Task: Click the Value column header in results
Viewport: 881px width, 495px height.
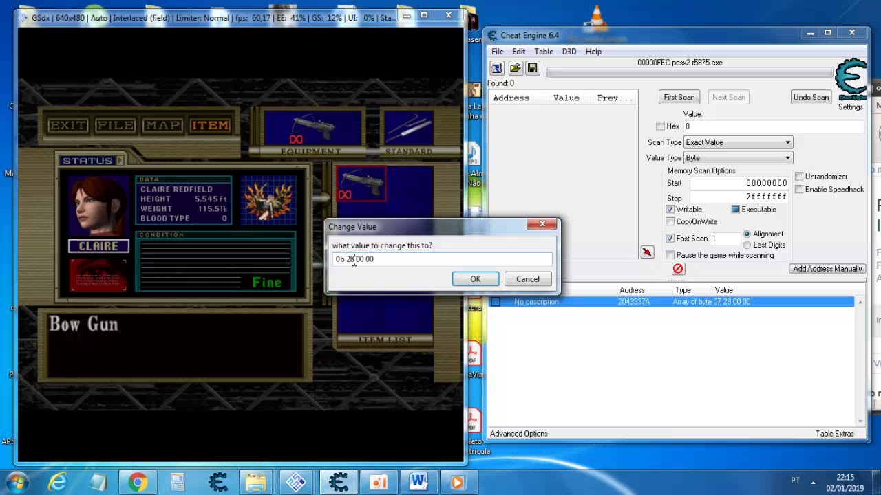Action: (x=566, y=98)
